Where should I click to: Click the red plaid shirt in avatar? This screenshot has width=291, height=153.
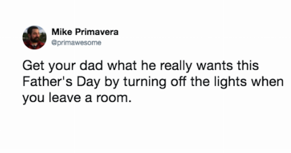tap(35, 45)
